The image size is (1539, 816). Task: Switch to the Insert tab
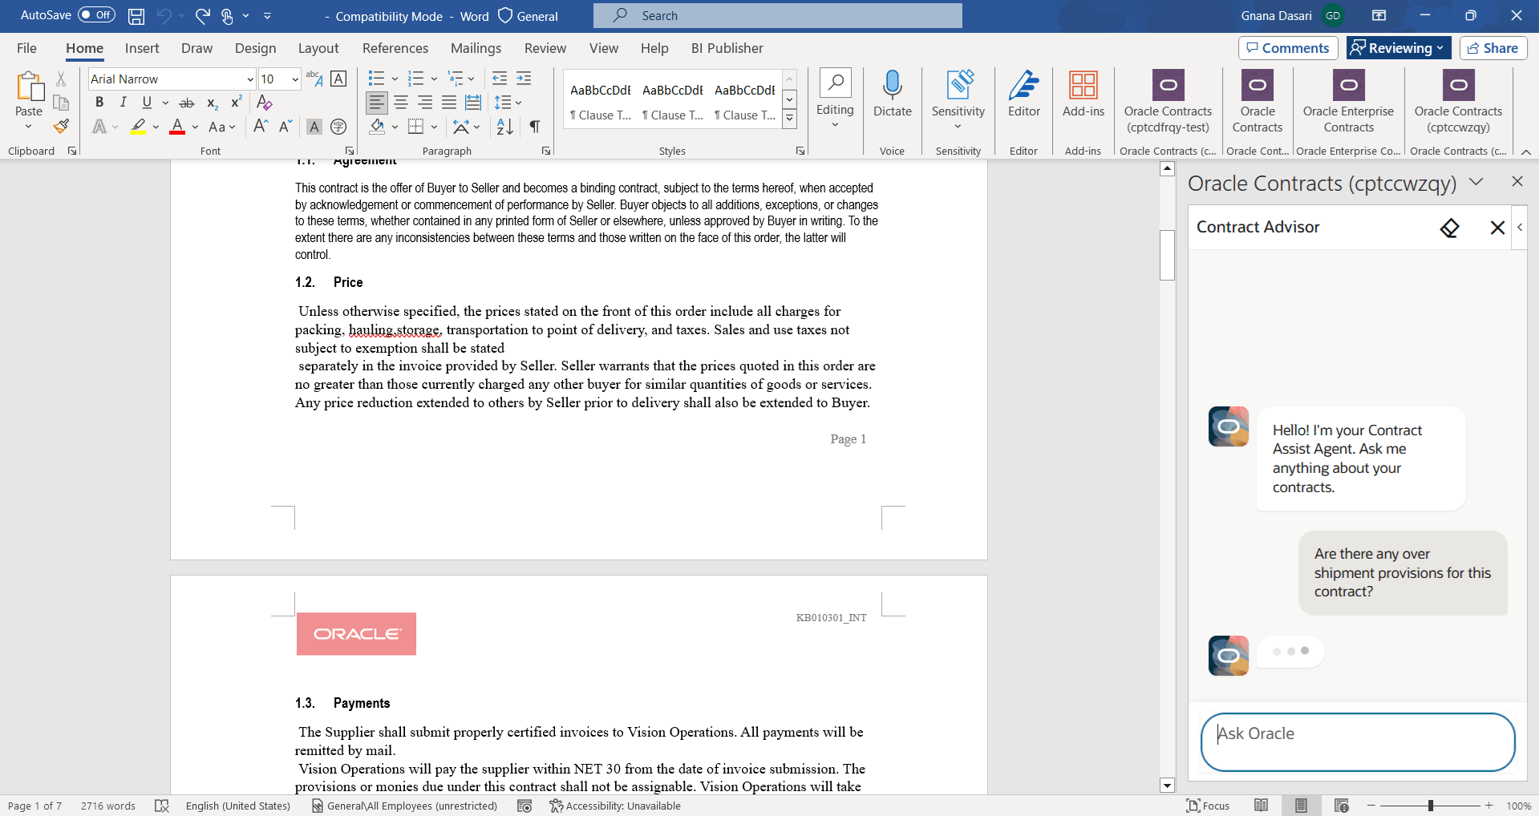click(x=142, y=48)
